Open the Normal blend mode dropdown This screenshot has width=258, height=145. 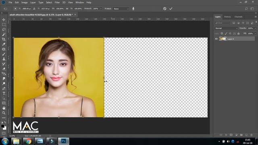pos(226,28)
